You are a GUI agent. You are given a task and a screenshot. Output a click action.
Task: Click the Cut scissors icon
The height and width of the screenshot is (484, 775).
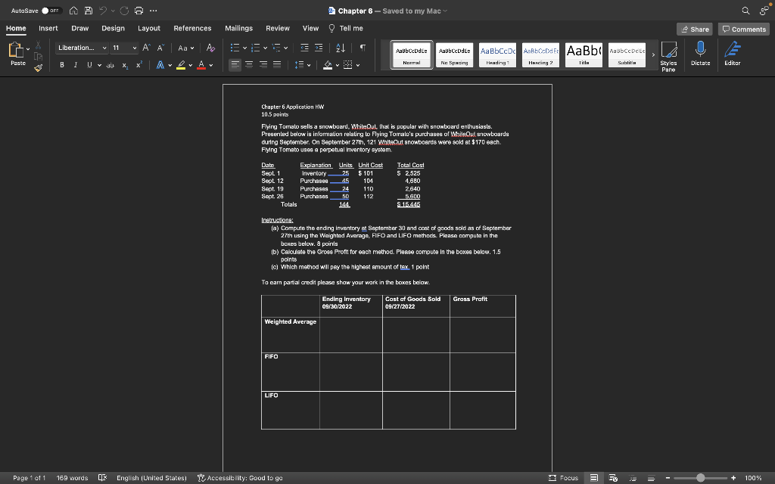38,45
